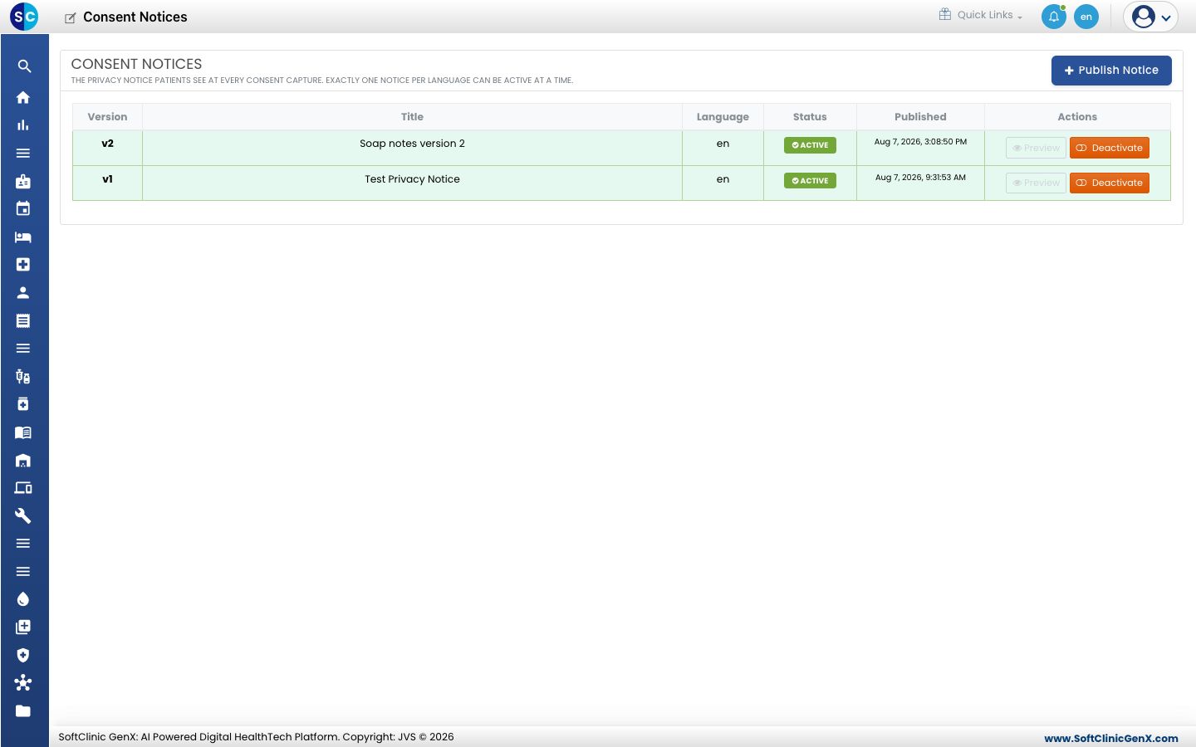Select the receipt icon in sidebar
The image size is (1196, 747).
pos(23,320)
